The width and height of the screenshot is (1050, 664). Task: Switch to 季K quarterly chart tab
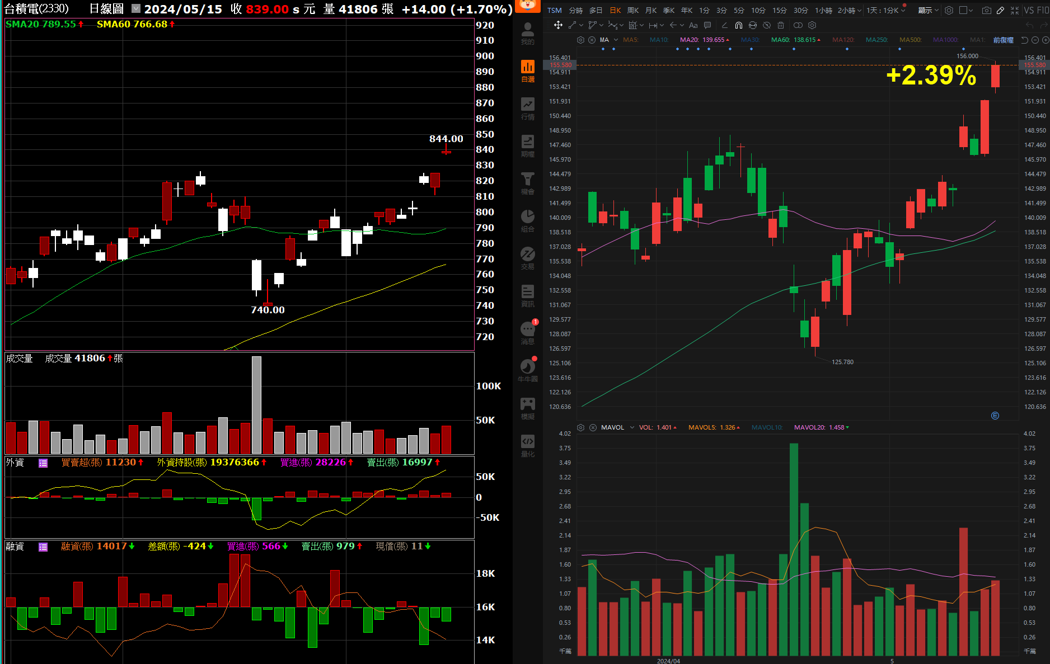(x=669, y=10)
